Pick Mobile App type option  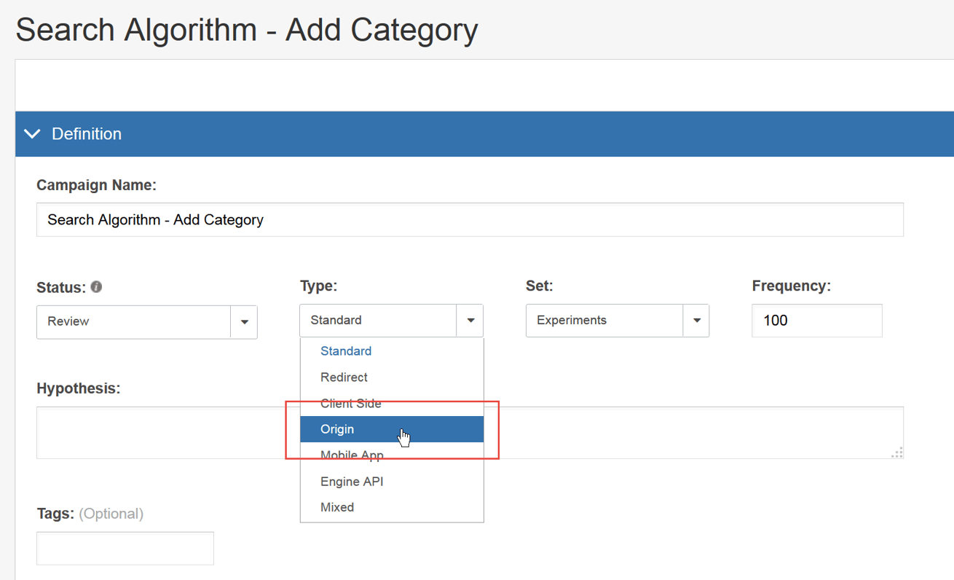[392, 455]
